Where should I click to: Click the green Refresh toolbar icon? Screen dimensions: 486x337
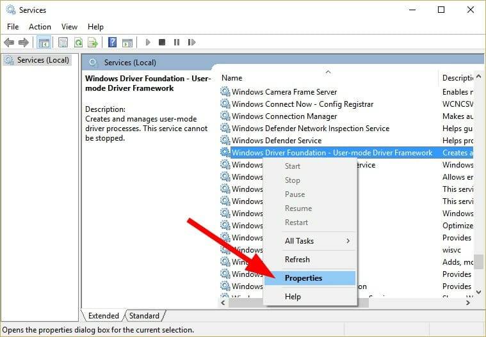[78, 42]
